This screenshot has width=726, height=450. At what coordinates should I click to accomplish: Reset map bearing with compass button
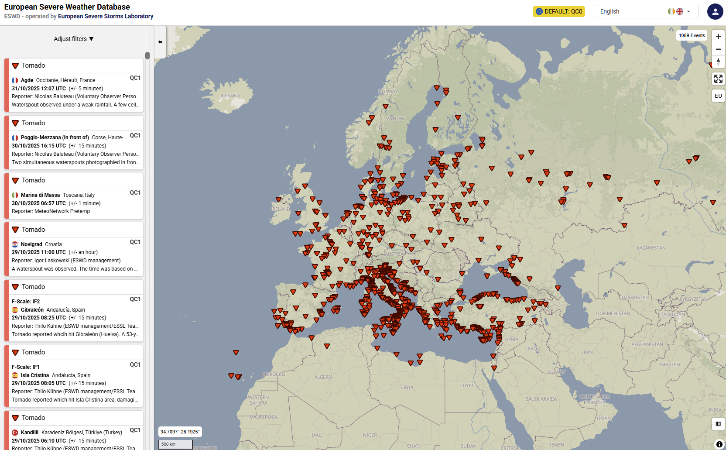coord(718,62)
